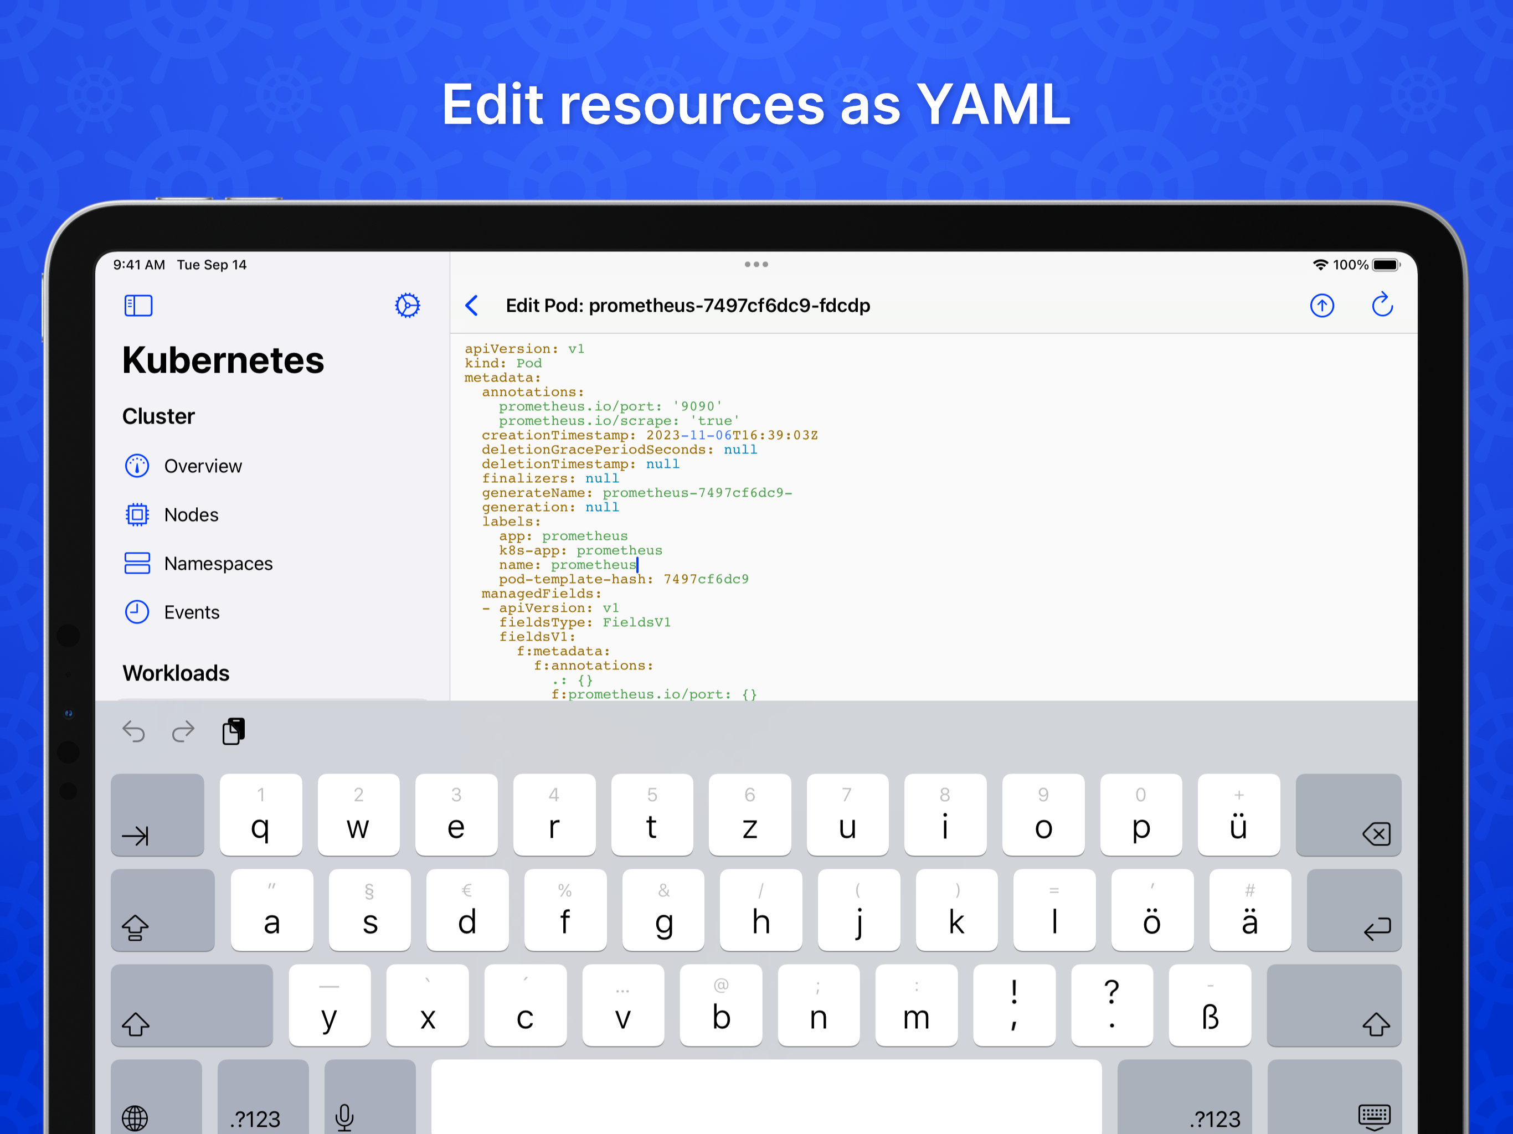The image size is (1513, 1134).
Task: Click the Workloads section header
Action: coord(176,673)
